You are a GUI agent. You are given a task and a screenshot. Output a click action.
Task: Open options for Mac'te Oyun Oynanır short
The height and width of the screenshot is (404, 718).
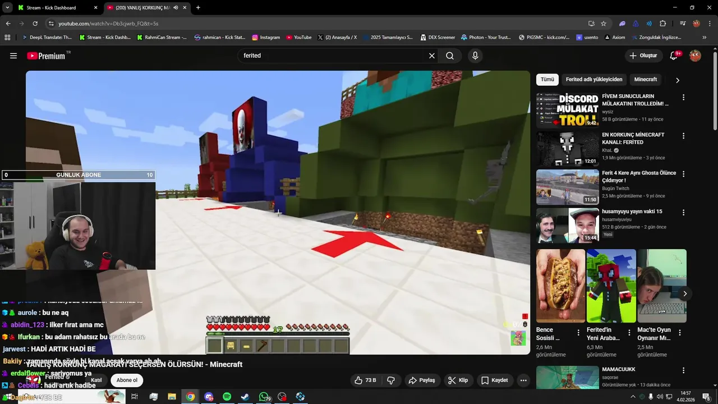coord(679,332)
